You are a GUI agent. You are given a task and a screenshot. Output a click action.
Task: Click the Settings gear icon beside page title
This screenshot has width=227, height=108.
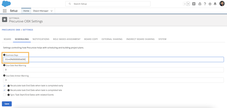click(x=5, y=20)
